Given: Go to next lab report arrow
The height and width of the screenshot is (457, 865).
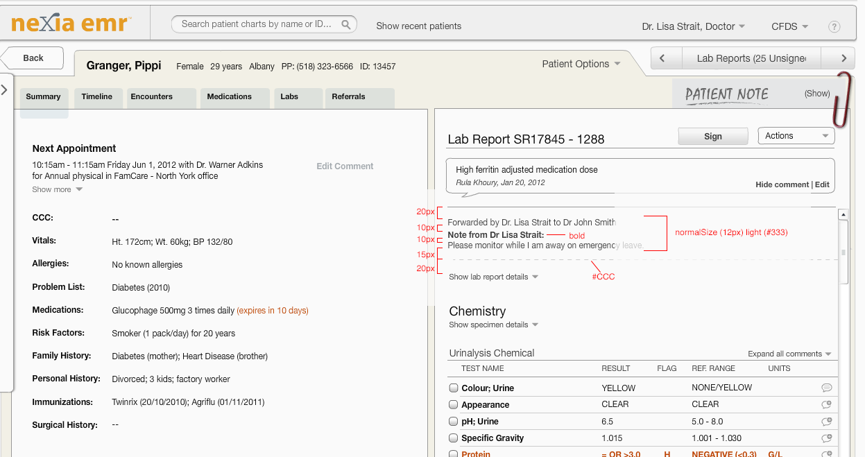Looking at the screenshot, I should click(843, 59).
